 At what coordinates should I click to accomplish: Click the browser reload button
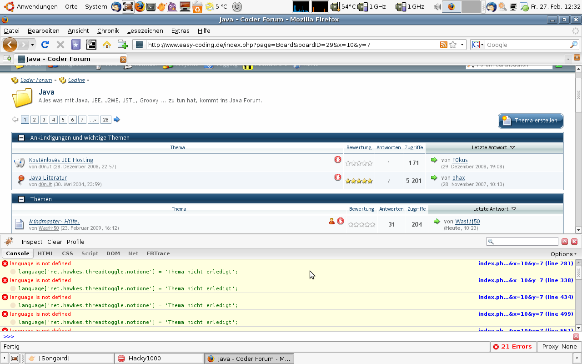(45, 45)
